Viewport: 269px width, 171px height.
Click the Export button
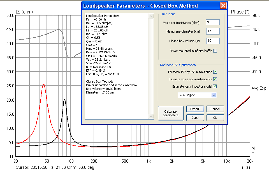click(x=195, y=109)
